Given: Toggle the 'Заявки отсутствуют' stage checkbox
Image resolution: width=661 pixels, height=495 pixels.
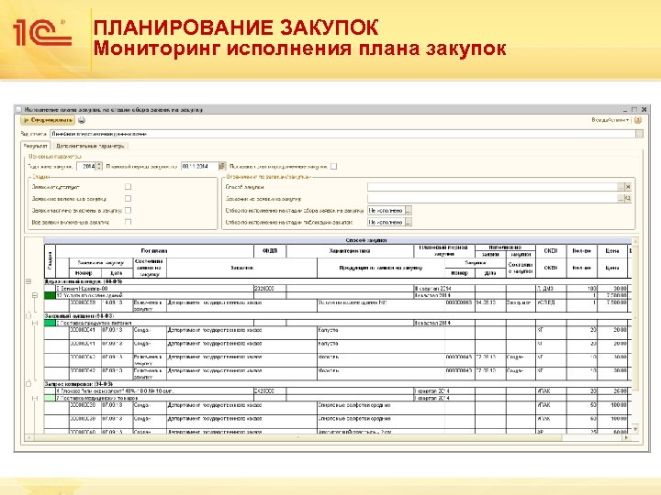Looking at the screenshot, I should coord(129,186).
